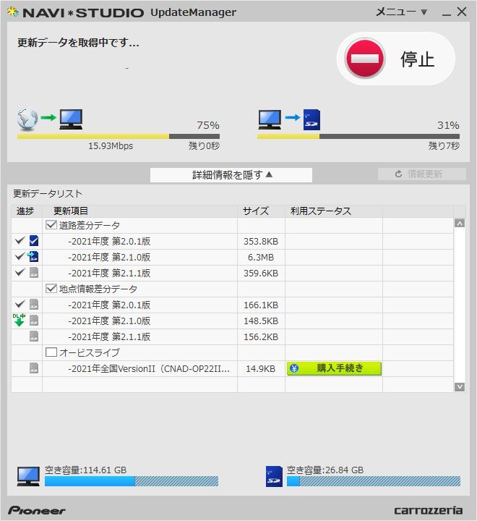Click the grey SD icon in the location 2.1.1 row

click(x=34, y=336)
